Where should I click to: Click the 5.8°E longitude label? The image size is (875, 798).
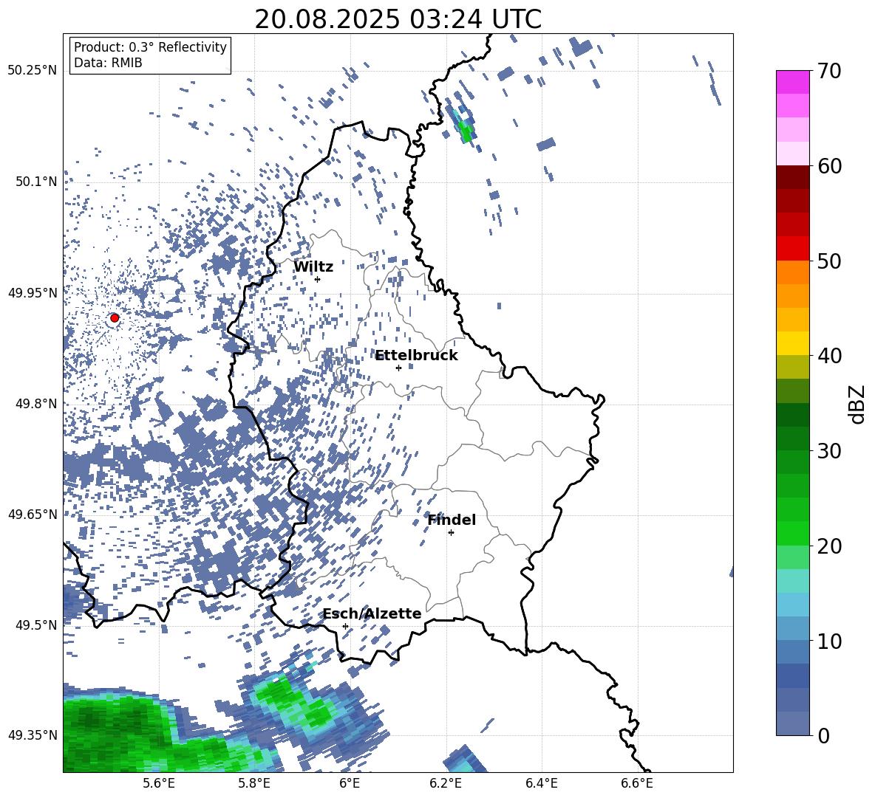pos(254,783)
